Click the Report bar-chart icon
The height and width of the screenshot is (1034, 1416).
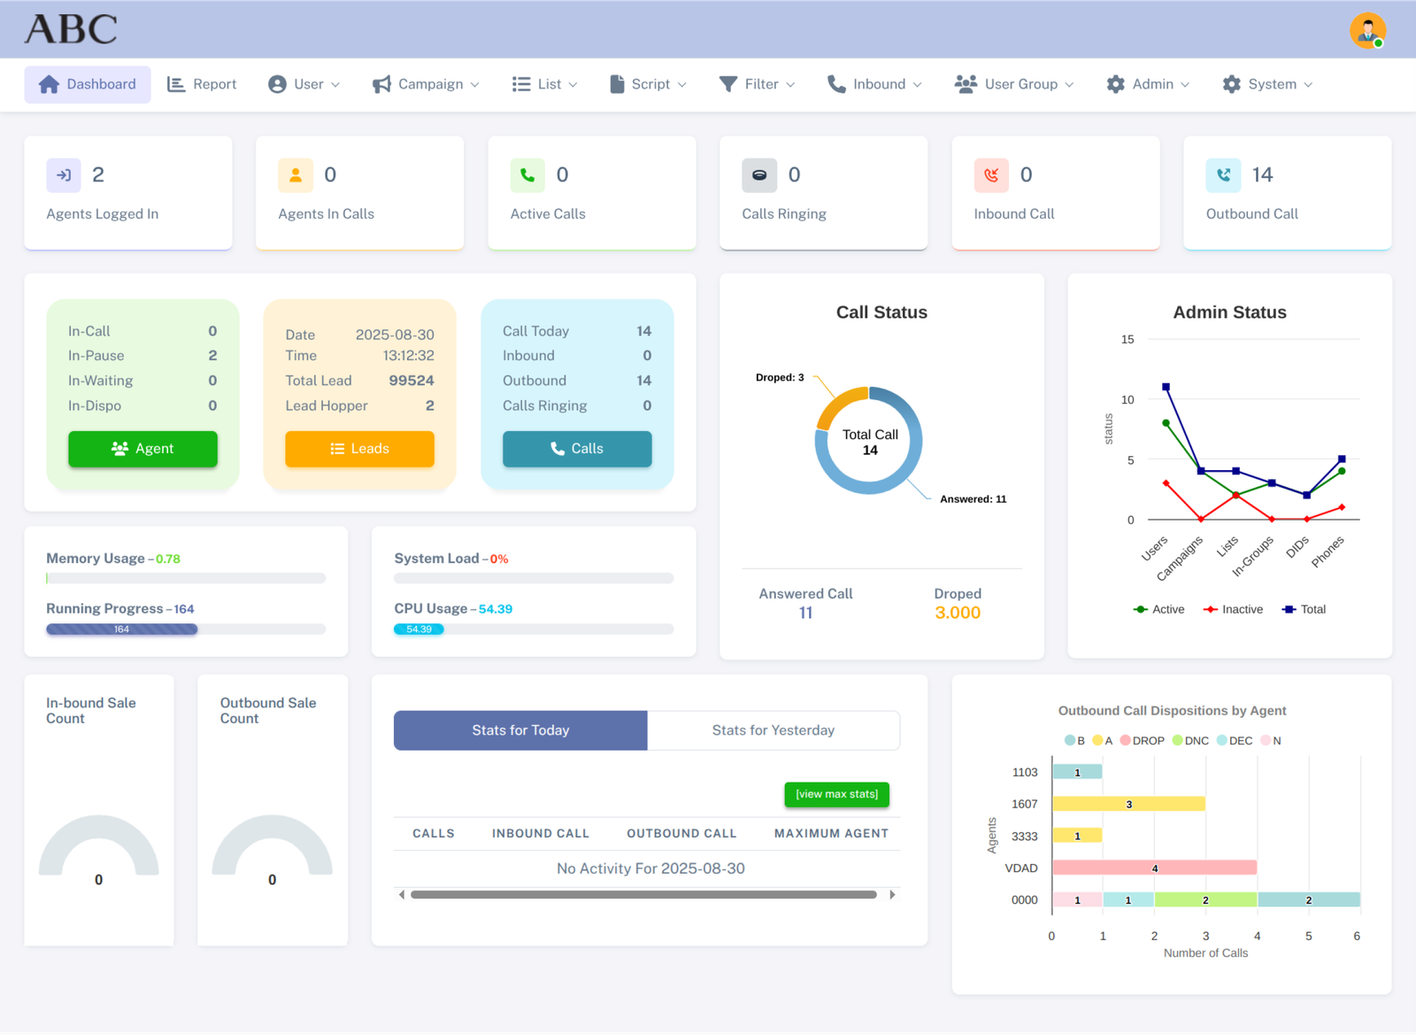(x=177, y=83)
